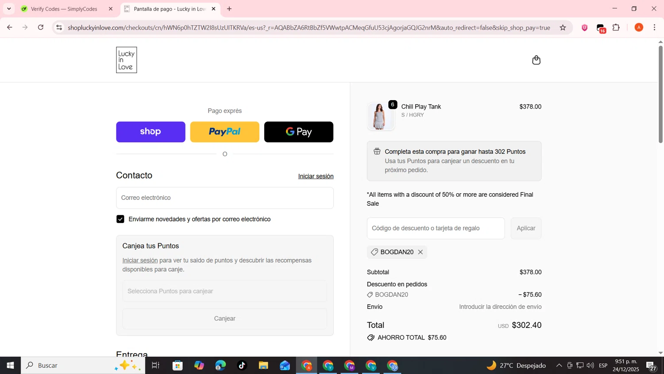Image resolution: width=664 pixels, height=374 pixels.
Task: Select the Pantalla de pago tab
Action: (x=170, y=9)
